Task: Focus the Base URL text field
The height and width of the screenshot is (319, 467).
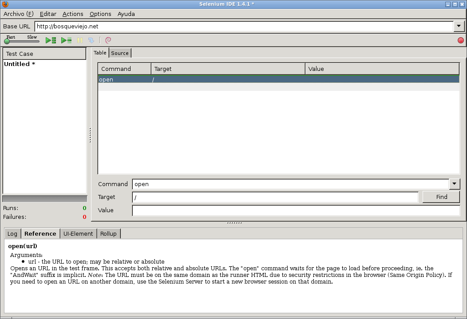Action: tap(244, 26)
